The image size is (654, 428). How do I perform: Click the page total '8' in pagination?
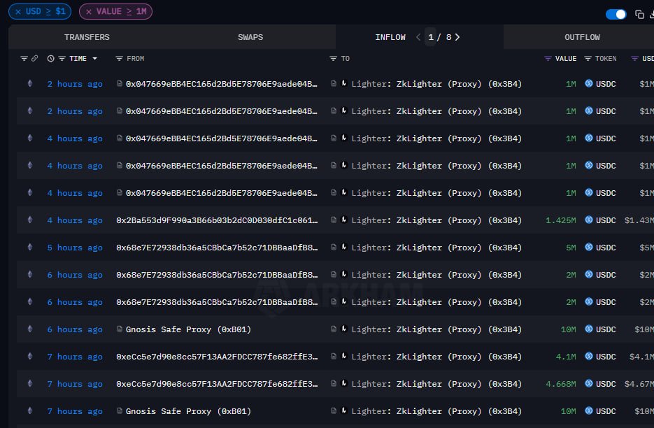(x=448, y=36)
